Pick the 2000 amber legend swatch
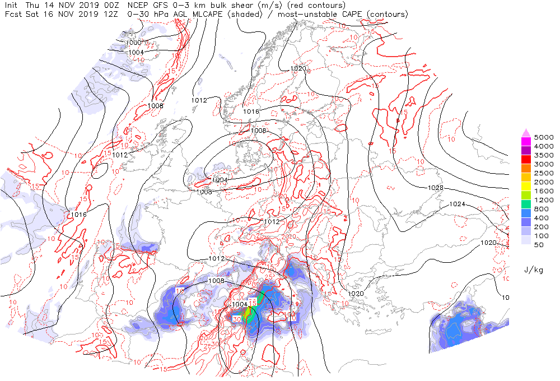560x381 pixels. pyautogui.click(x=526, y=178)
